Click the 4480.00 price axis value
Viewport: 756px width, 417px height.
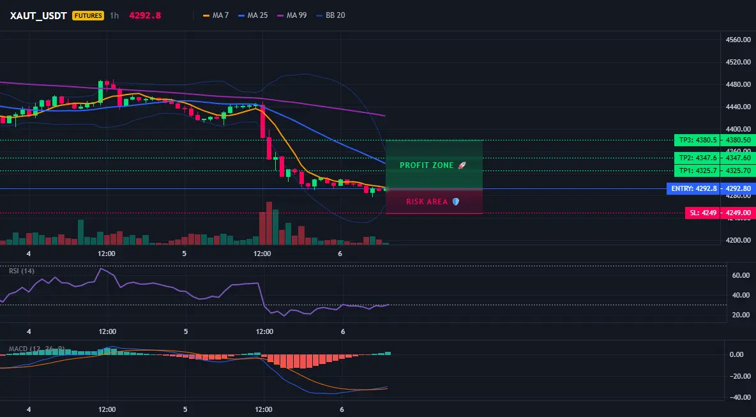point(737,84)
